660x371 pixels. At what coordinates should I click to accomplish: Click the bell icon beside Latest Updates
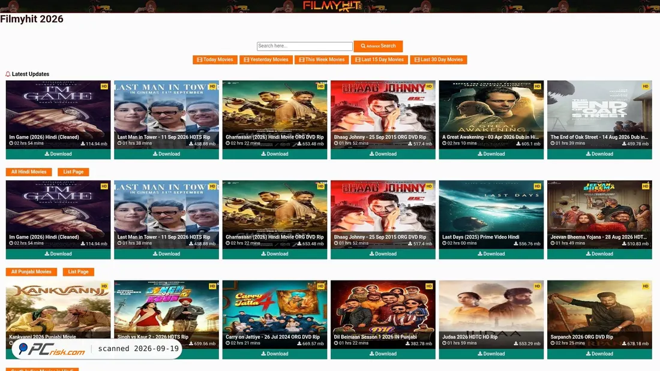coord(8,74)
